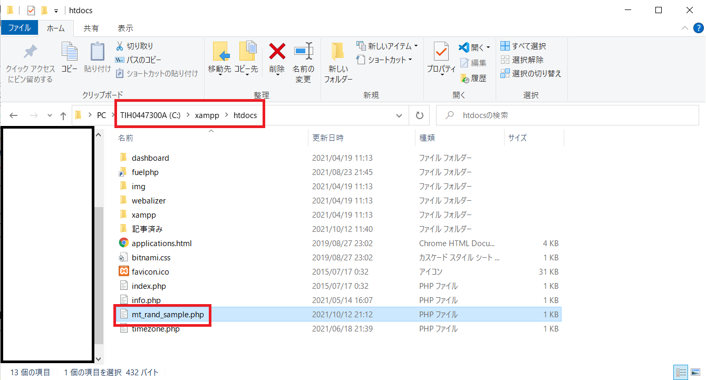Select the Cut (切り取り) scissors command
Image resolution: width=706 pixels, height=380 pixels.
pos(134,46)
